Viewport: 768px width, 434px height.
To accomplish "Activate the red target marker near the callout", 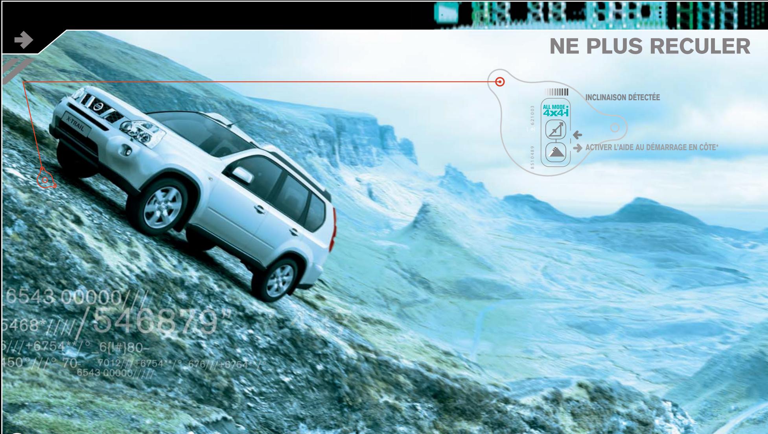I will (501, 82).
